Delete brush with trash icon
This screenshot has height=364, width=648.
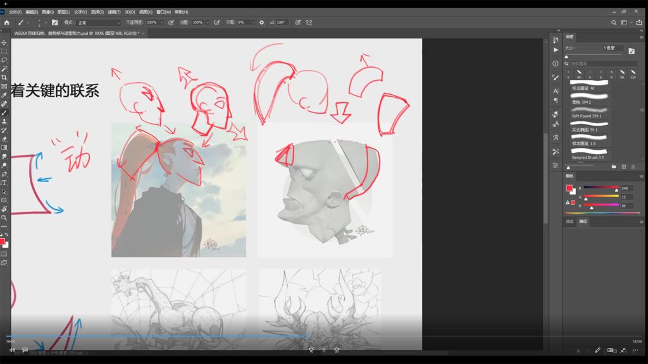pyautogui.click(x=633, y=167)
